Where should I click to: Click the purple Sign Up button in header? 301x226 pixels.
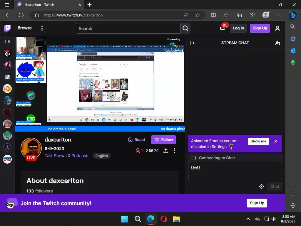pyautogui.click(x=260, y=28)
